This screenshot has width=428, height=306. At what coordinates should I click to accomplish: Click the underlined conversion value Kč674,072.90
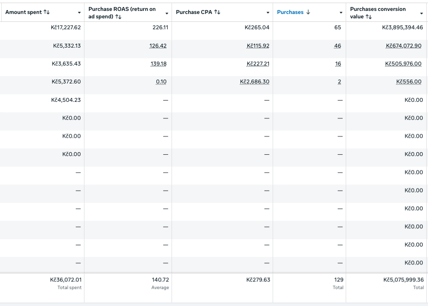tap(403, 46)
